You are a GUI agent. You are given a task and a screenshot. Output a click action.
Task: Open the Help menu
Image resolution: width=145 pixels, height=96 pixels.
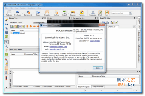(x=39, y=8)
